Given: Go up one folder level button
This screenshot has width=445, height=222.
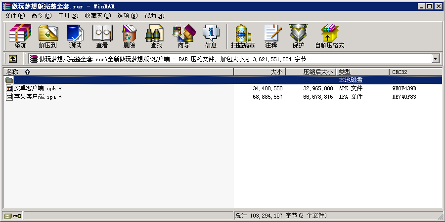Looking at the screenshot, I should coord(13,59).
